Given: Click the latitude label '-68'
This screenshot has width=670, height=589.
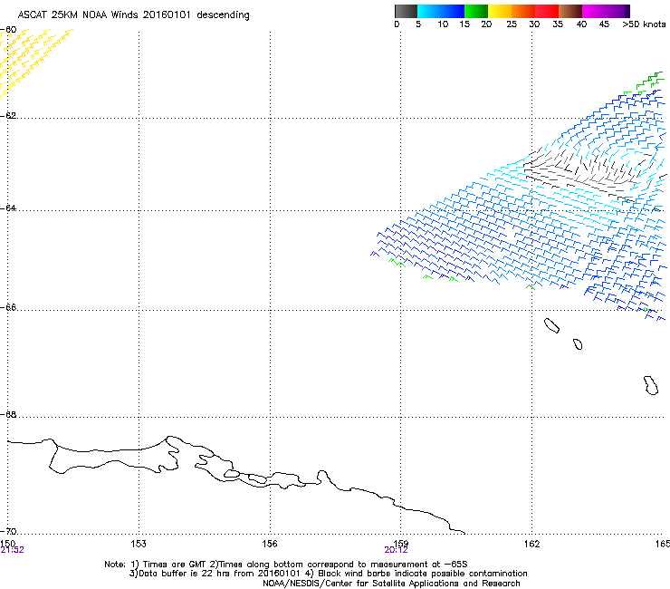Looking at the screenshot, I should point(9,414).
